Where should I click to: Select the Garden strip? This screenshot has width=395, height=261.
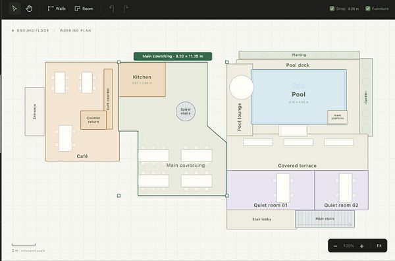coord(366,98)
